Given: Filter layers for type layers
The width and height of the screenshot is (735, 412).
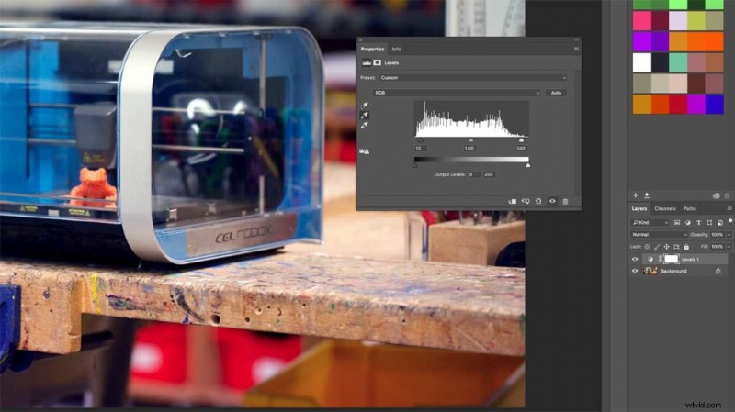Looking at the screenshot, I should tap(698, 222).
